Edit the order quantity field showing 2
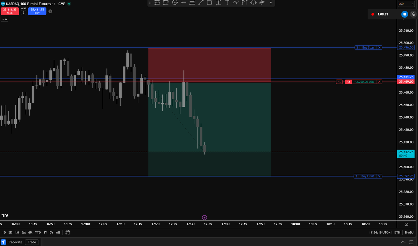 point(24,13)
